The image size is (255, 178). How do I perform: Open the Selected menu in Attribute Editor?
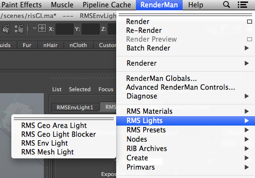point(80,89)
